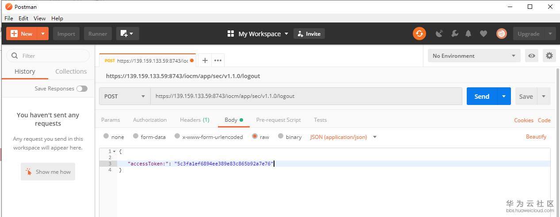The image size is (560, 217).
Task: Switch to the History tab
Action: pos(25,71)
